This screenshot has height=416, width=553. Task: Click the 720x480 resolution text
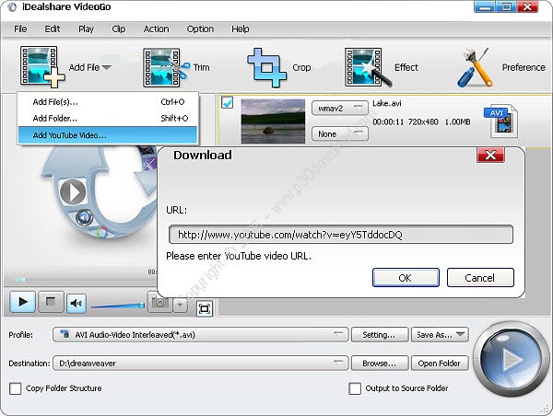point(423,121)
